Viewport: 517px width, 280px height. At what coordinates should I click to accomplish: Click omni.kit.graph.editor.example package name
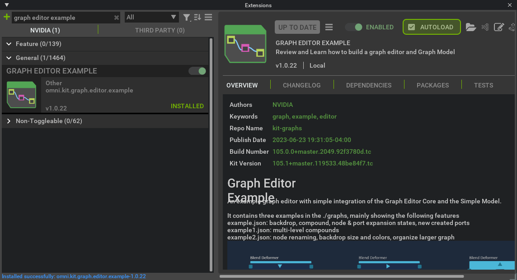coord(89,90)
